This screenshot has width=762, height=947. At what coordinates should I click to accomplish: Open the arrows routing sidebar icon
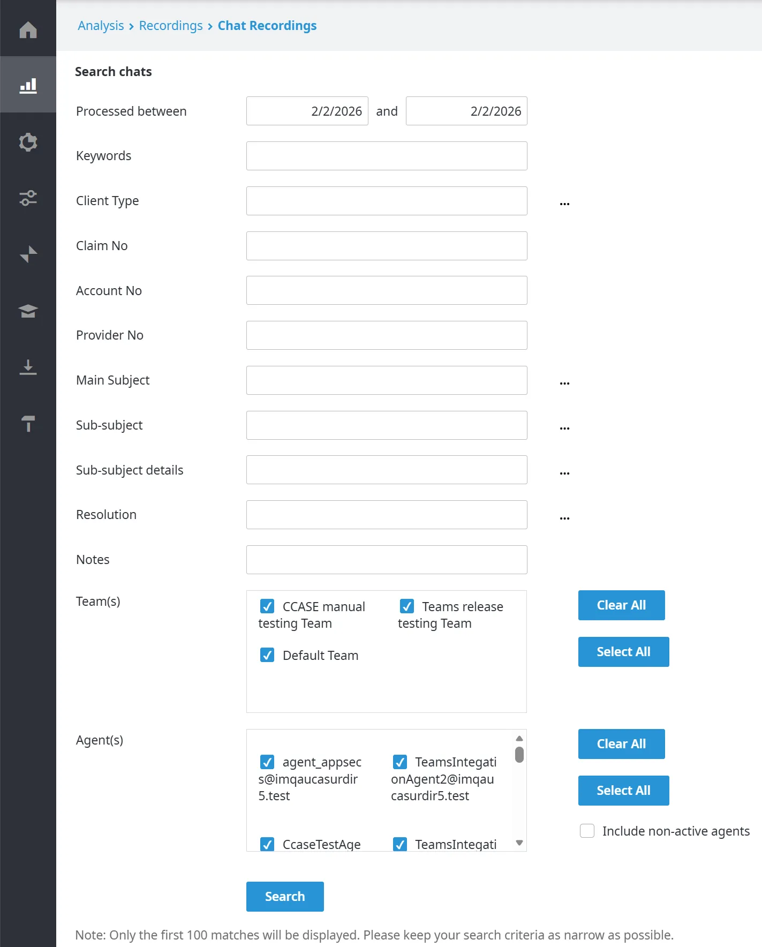(x=28, y=254)
